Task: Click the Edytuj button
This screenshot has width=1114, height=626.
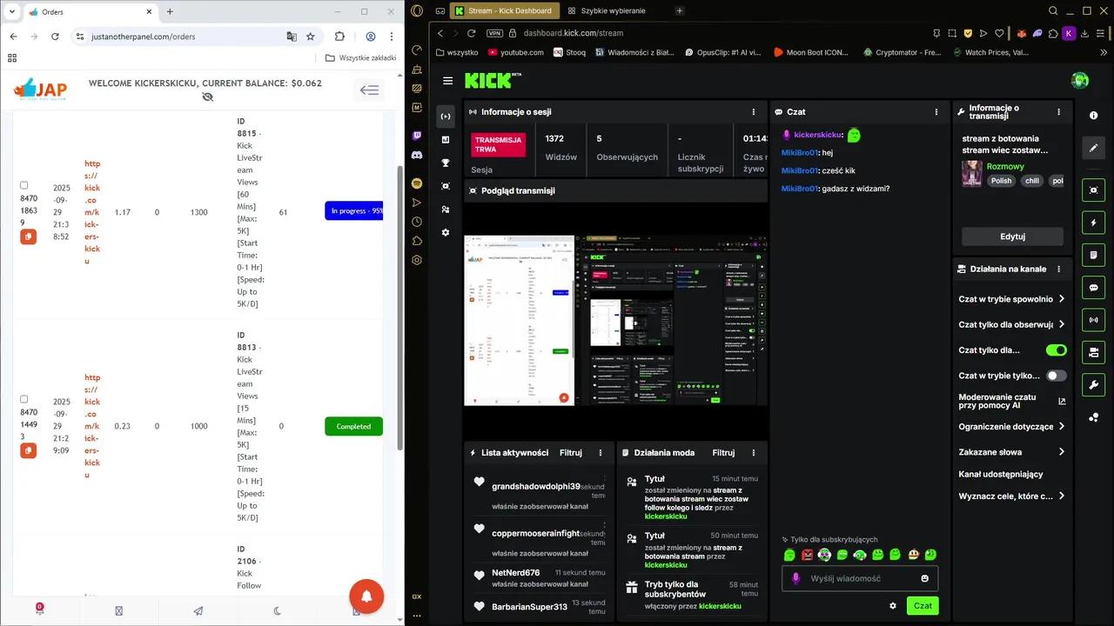Action: click(x=1012, y=236)
